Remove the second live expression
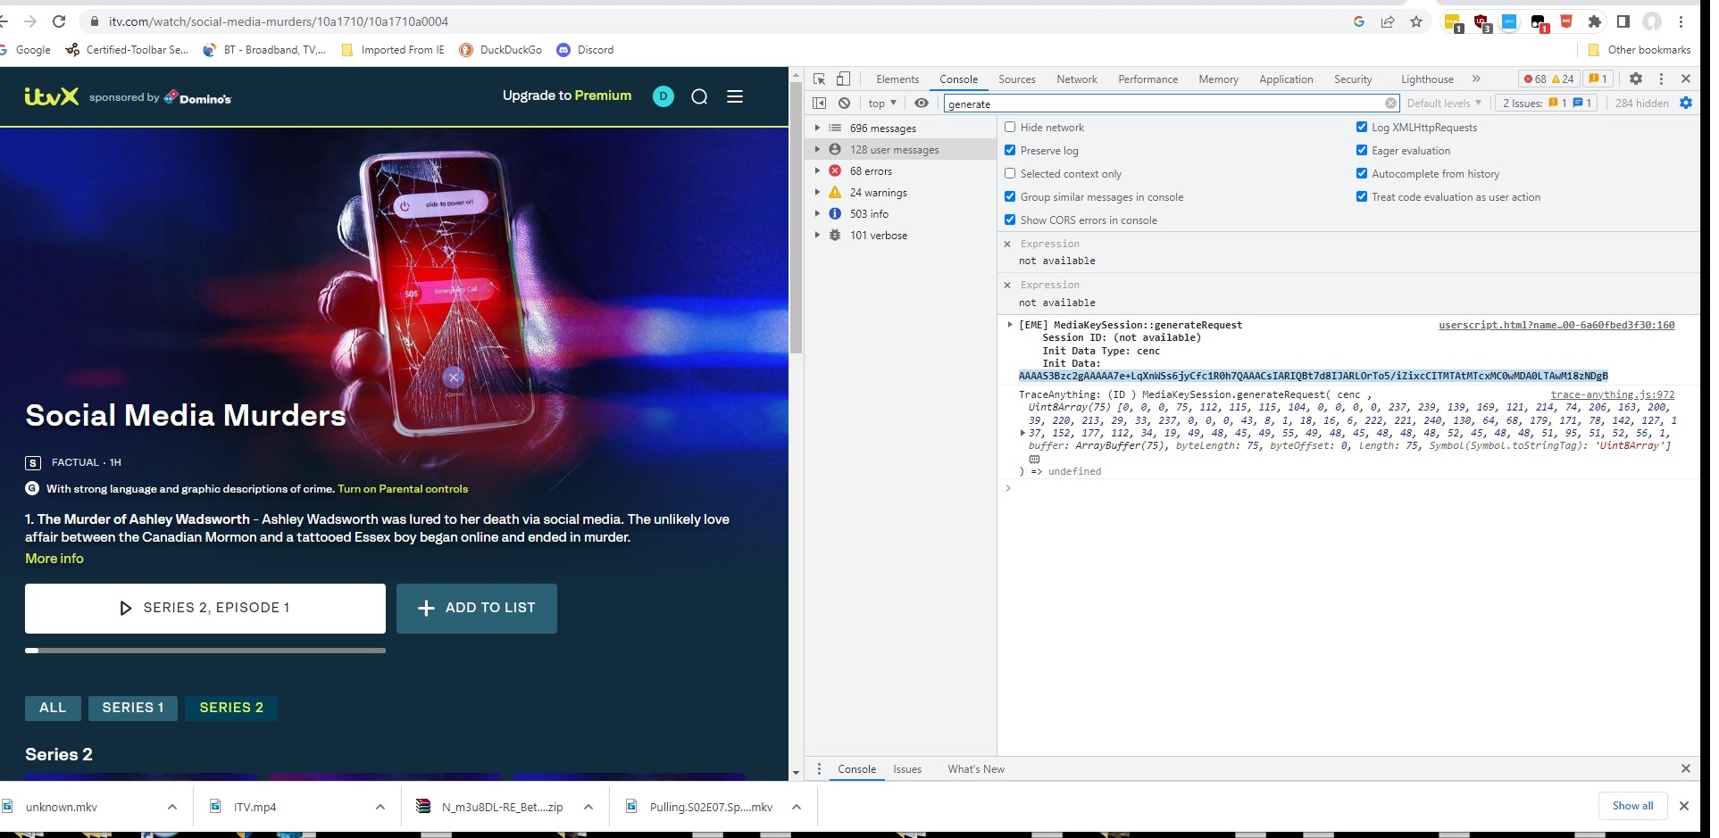1719x838 pixels. coord(1007,285)
